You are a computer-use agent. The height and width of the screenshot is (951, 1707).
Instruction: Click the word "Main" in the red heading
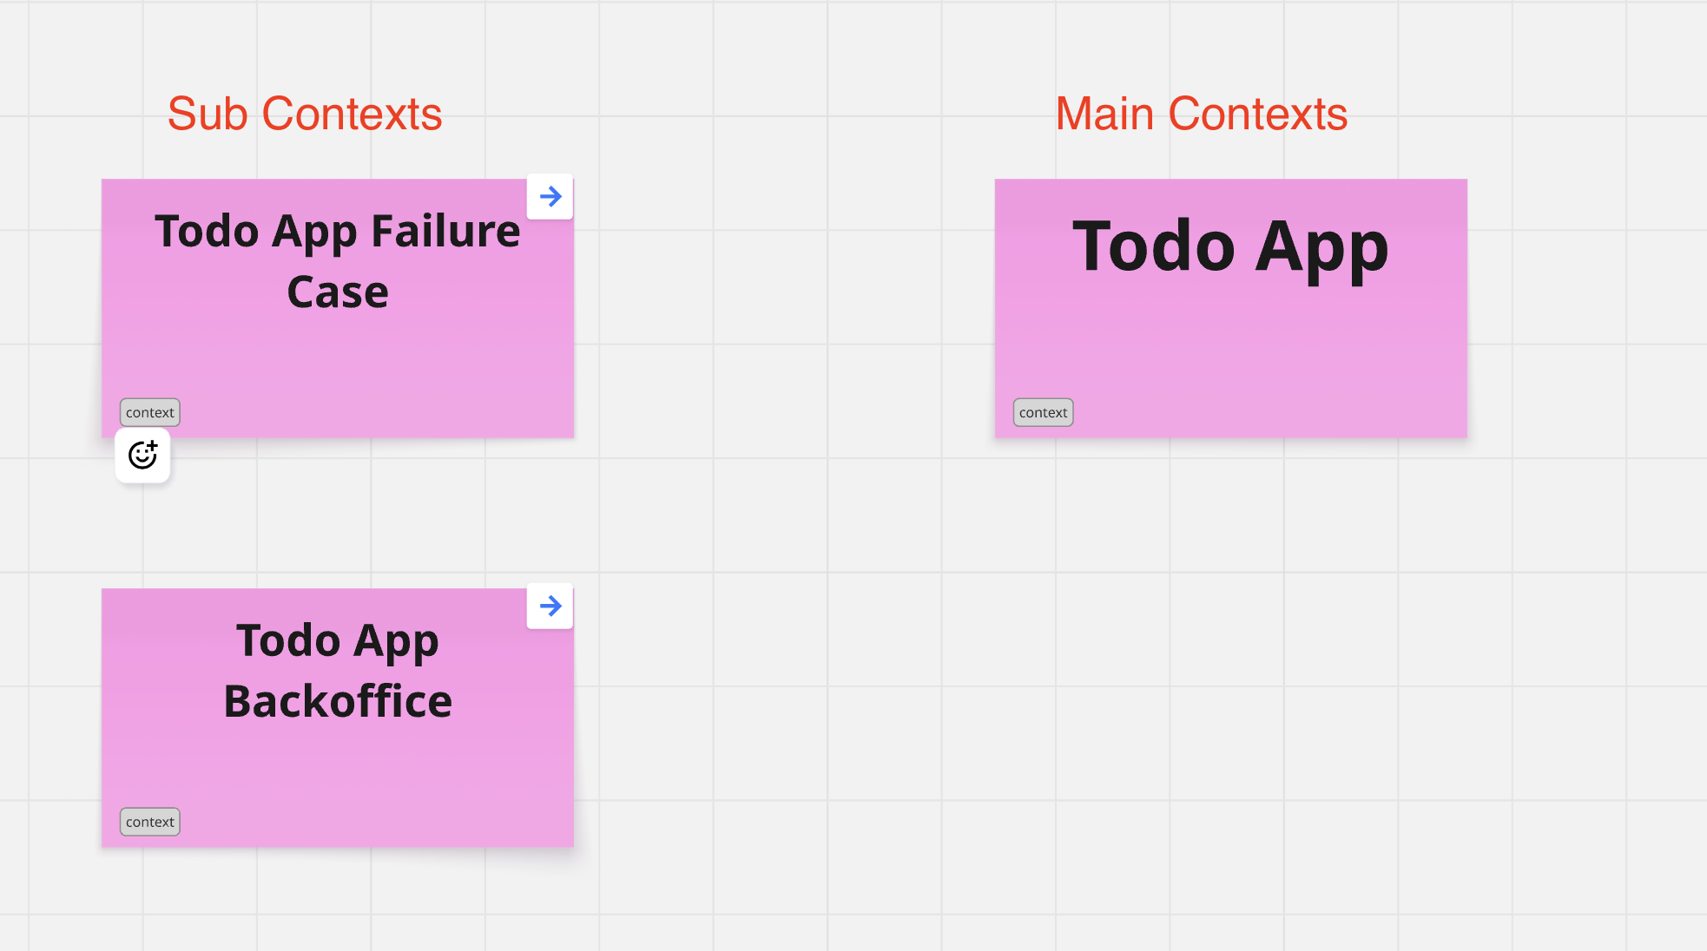click(1104, 114)
